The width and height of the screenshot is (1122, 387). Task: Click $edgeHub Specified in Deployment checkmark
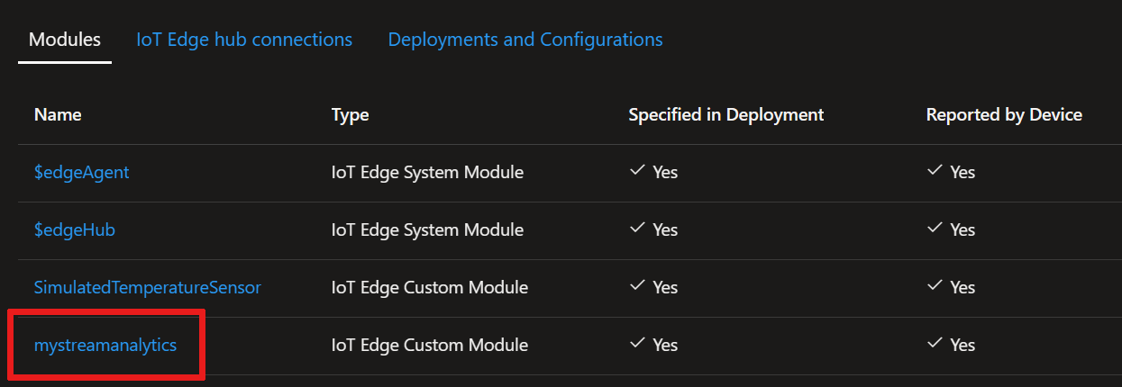pos(636,229)
